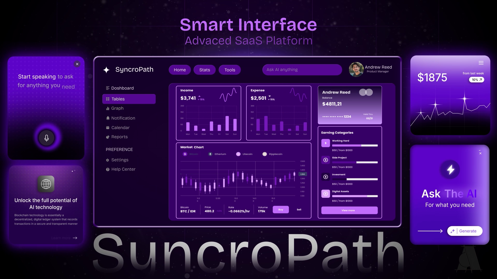Open Calendar in the sidebar
The image size is (497, 279).
pos(118,128)
